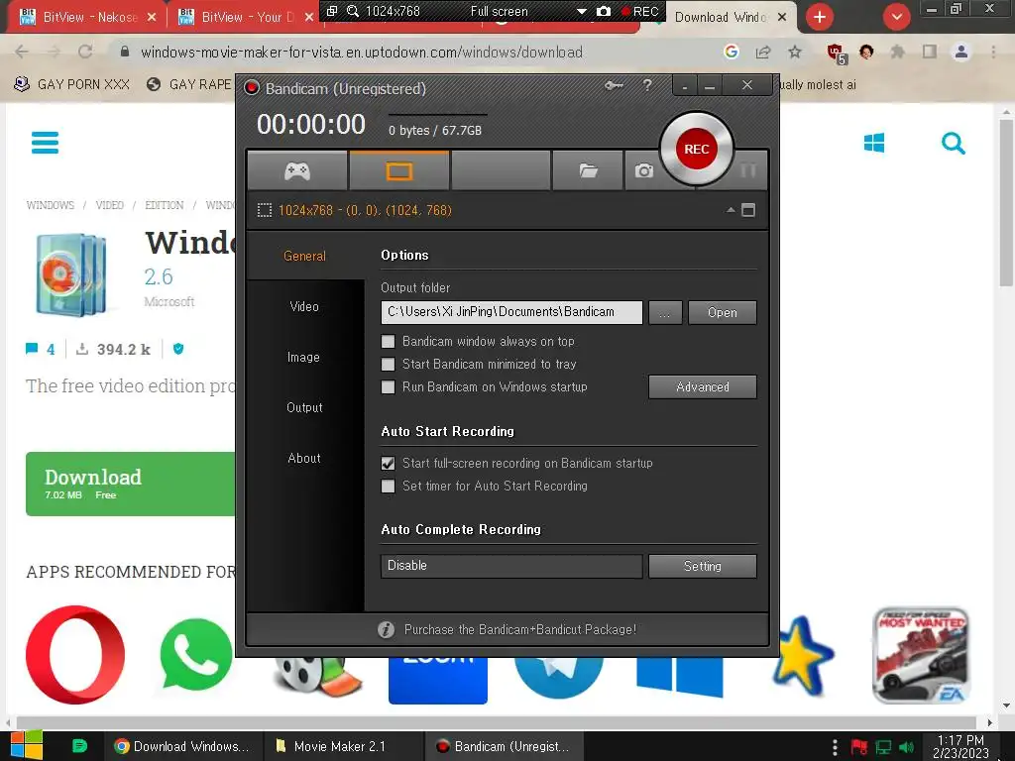
Task: Open the Bandicam output folder icon tab
Action: coord(588,170)
